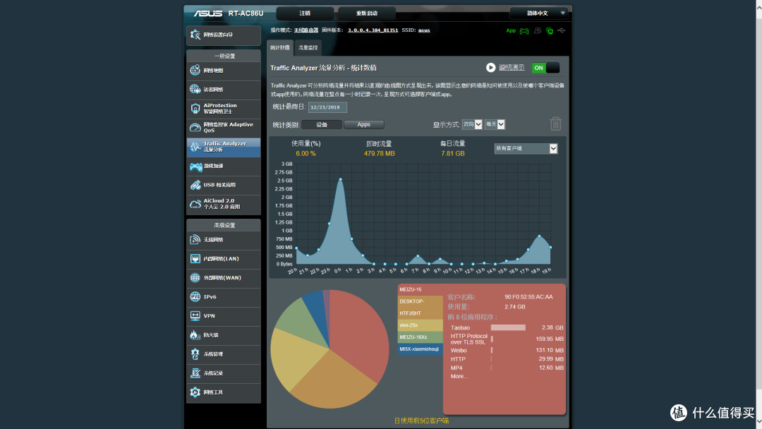Select DESKTOP- in client legend
Screen dimensions: 762x429
pos(421,302)
